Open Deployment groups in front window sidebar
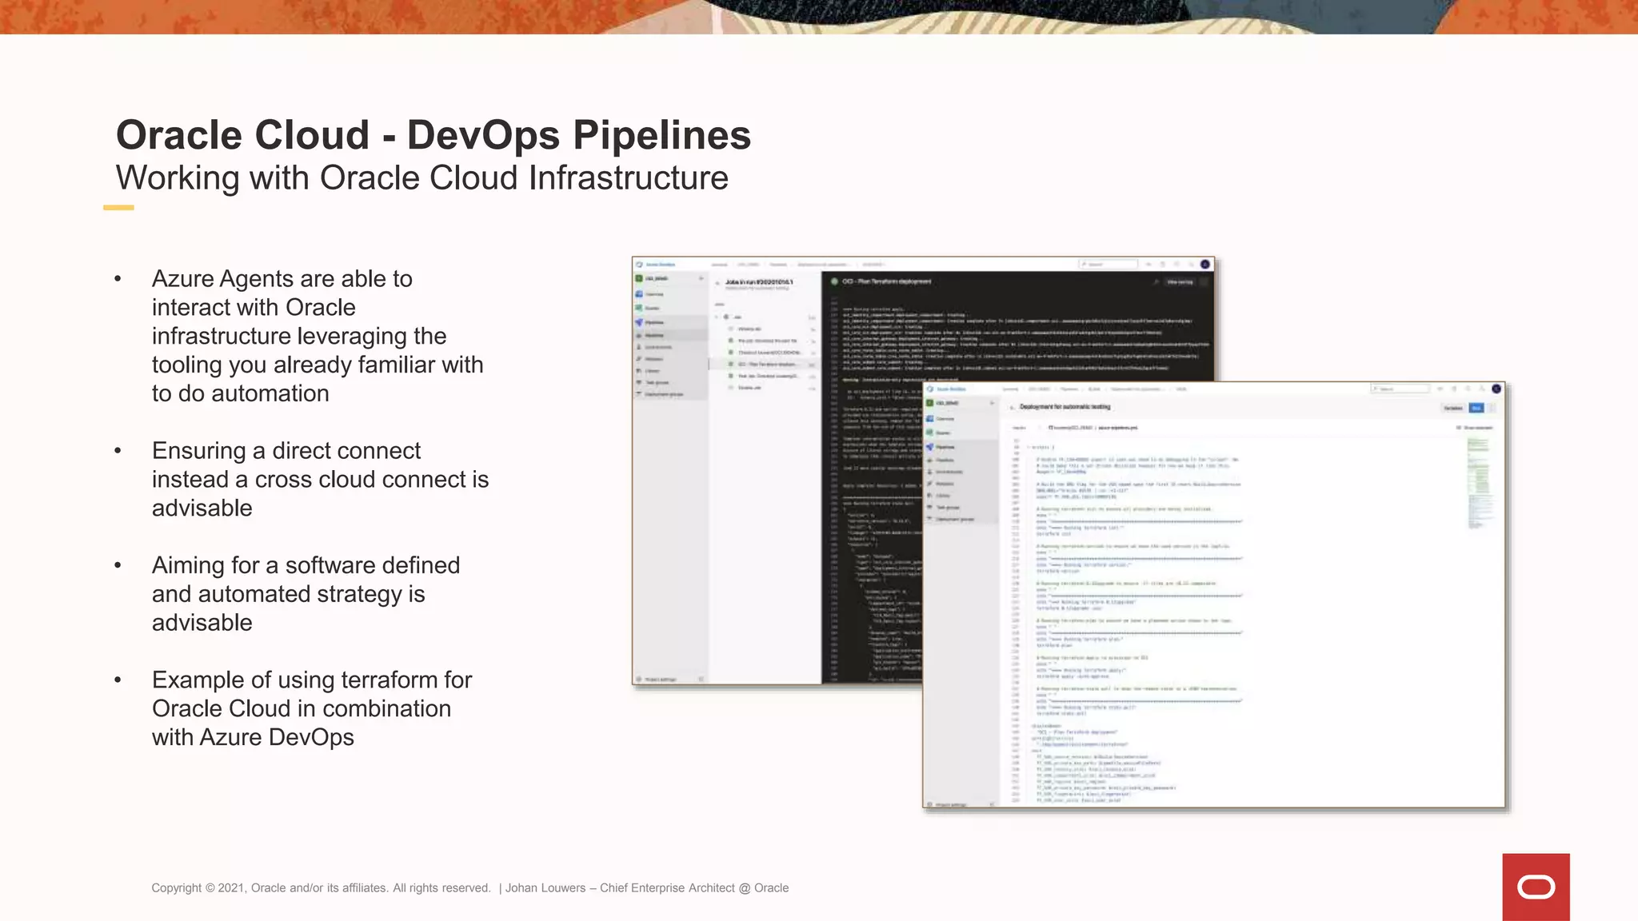This screenshot has height=921, width=1638. [951, 519]
